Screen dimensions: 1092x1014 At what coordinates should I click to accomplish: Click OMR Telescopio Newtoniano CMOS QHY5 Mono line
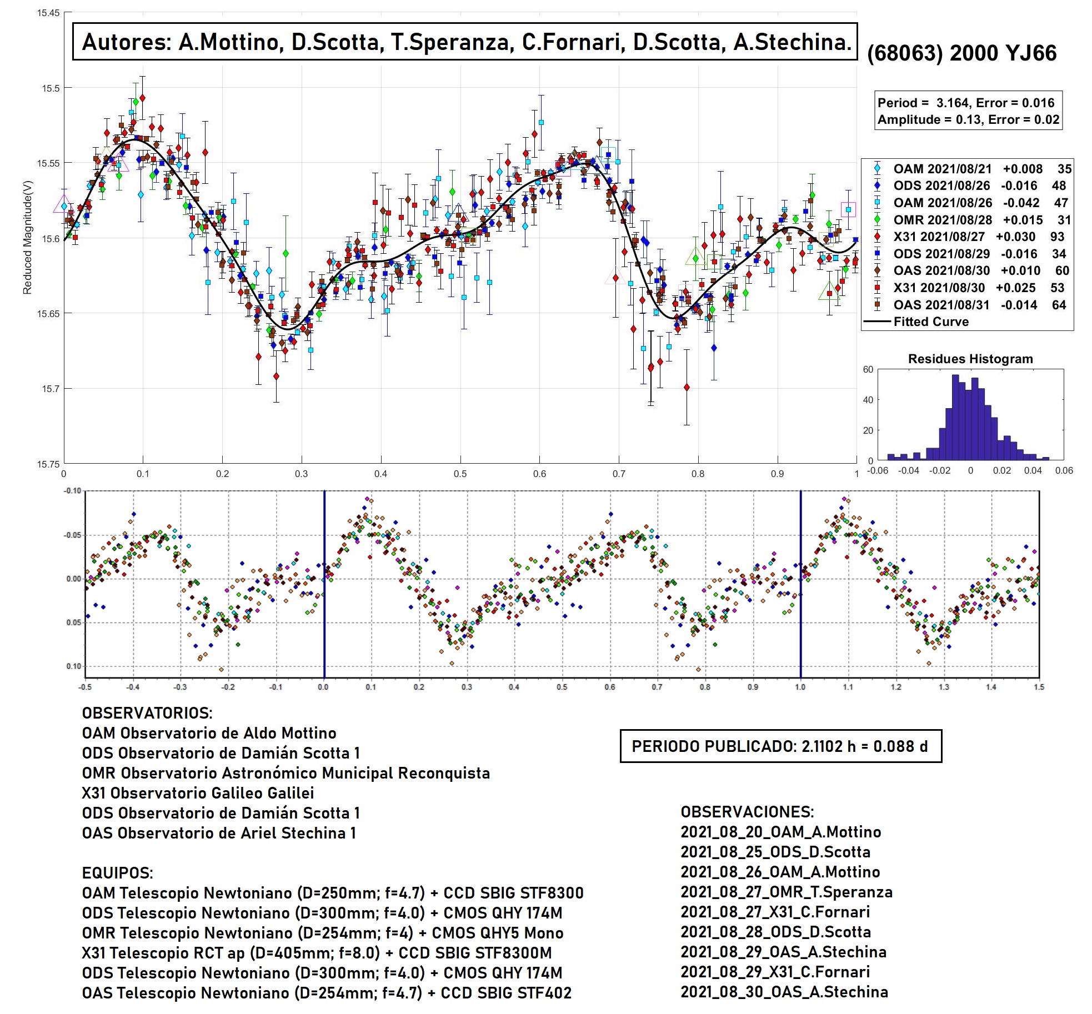pos(323,933)
